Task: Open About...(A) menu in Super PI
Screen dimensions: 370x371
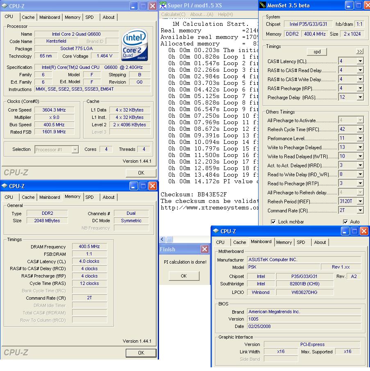Action: point(202,14)
